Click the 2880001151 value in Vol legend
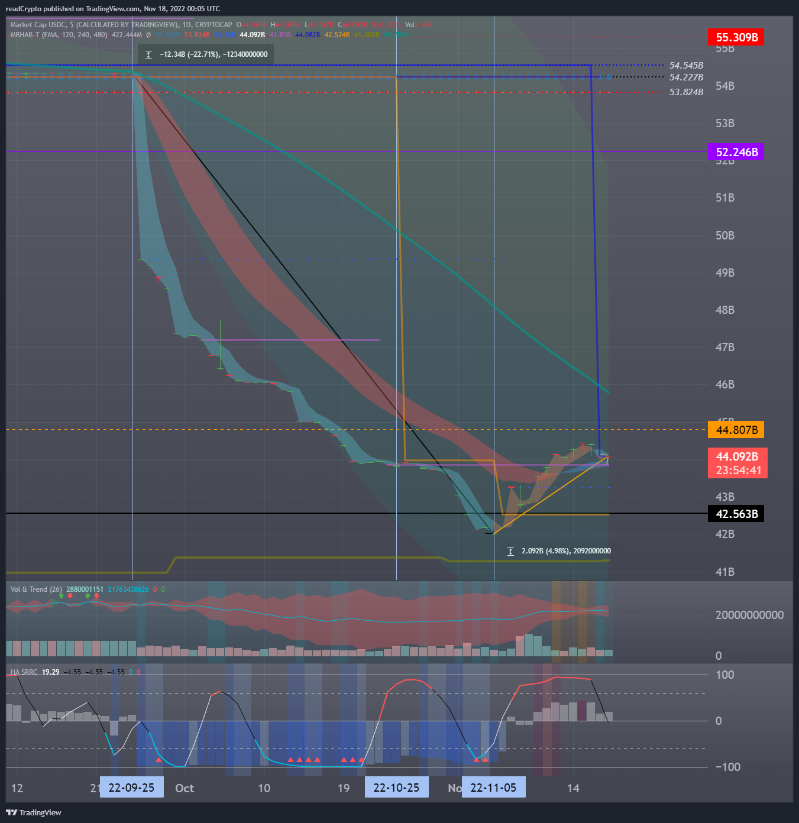The image size is (799, 823). 85,589
